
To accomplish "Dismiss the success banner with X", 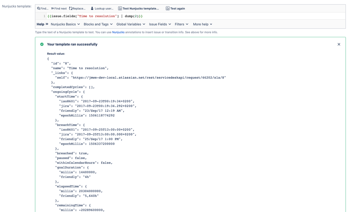I will pyautogui.click(x=339, y=44).
